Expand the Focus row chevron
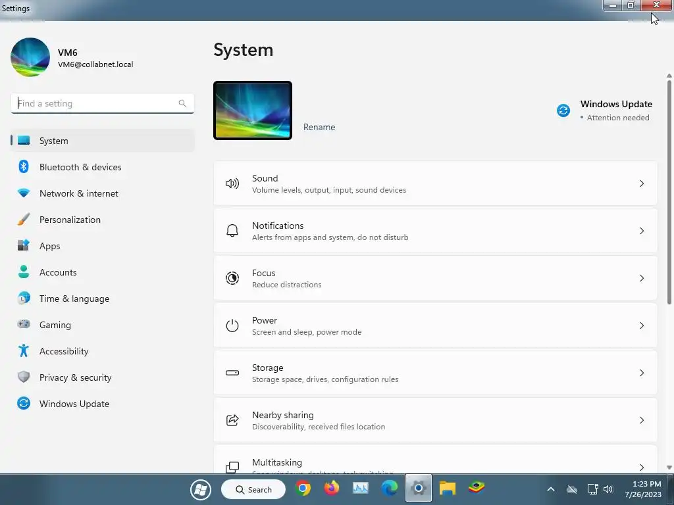 (x=641, y=278)
